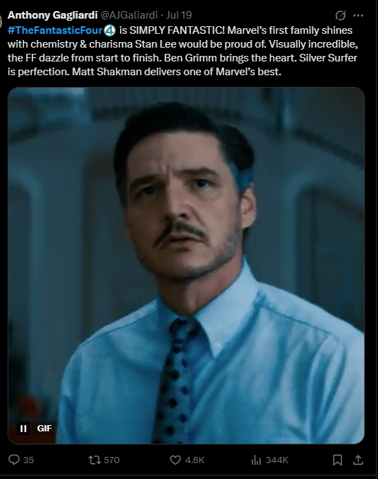Open the reply speech bubble icon
The image size is (378, 479).
click(x=14, y=460)
